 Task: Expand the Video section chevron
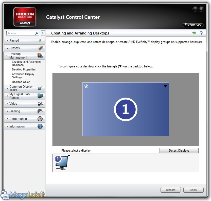coord(7,104)
